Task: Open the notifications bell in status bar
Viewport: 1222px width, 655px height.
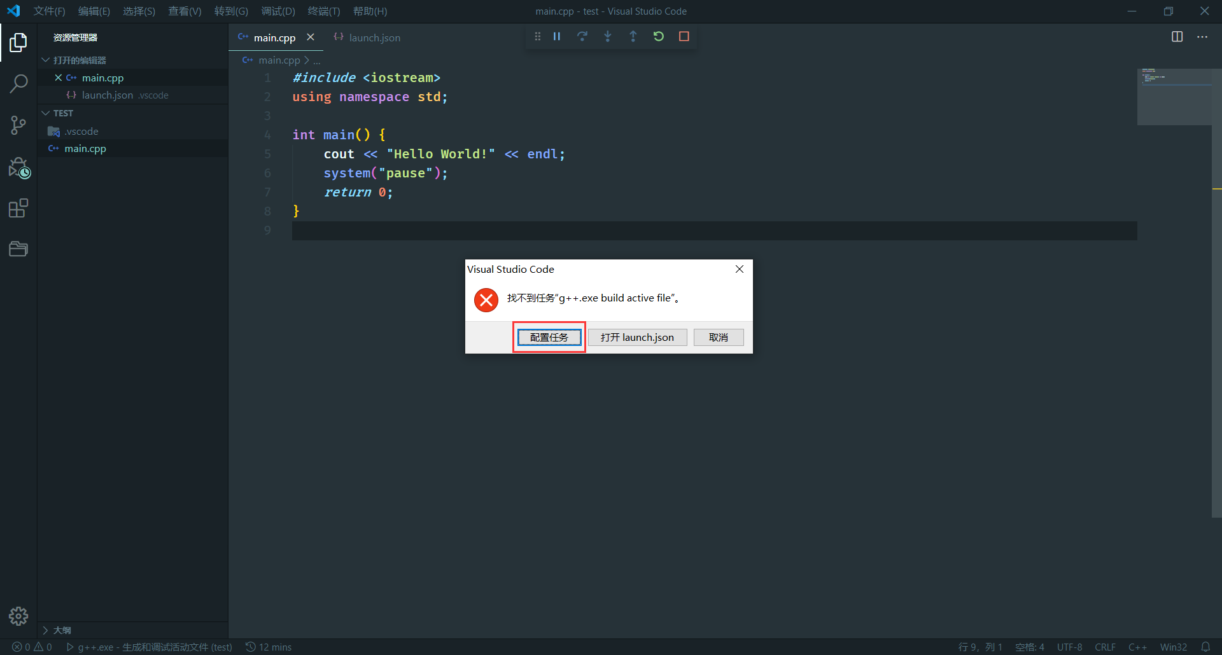Action: (x=1205, y=647)
